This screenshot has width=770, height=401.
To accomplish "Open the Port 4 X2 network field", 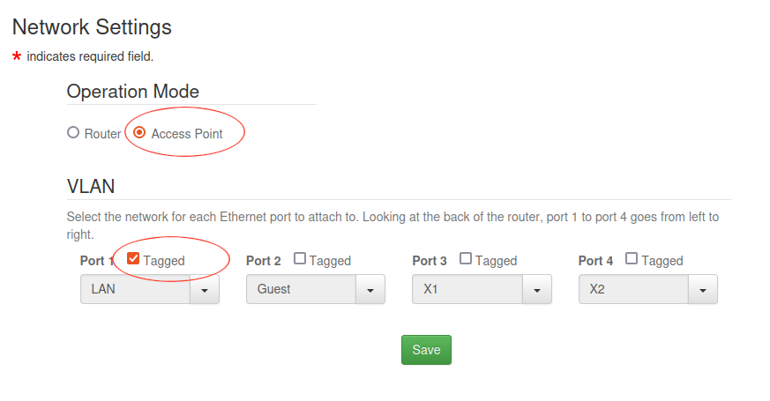I will point(632,289).
